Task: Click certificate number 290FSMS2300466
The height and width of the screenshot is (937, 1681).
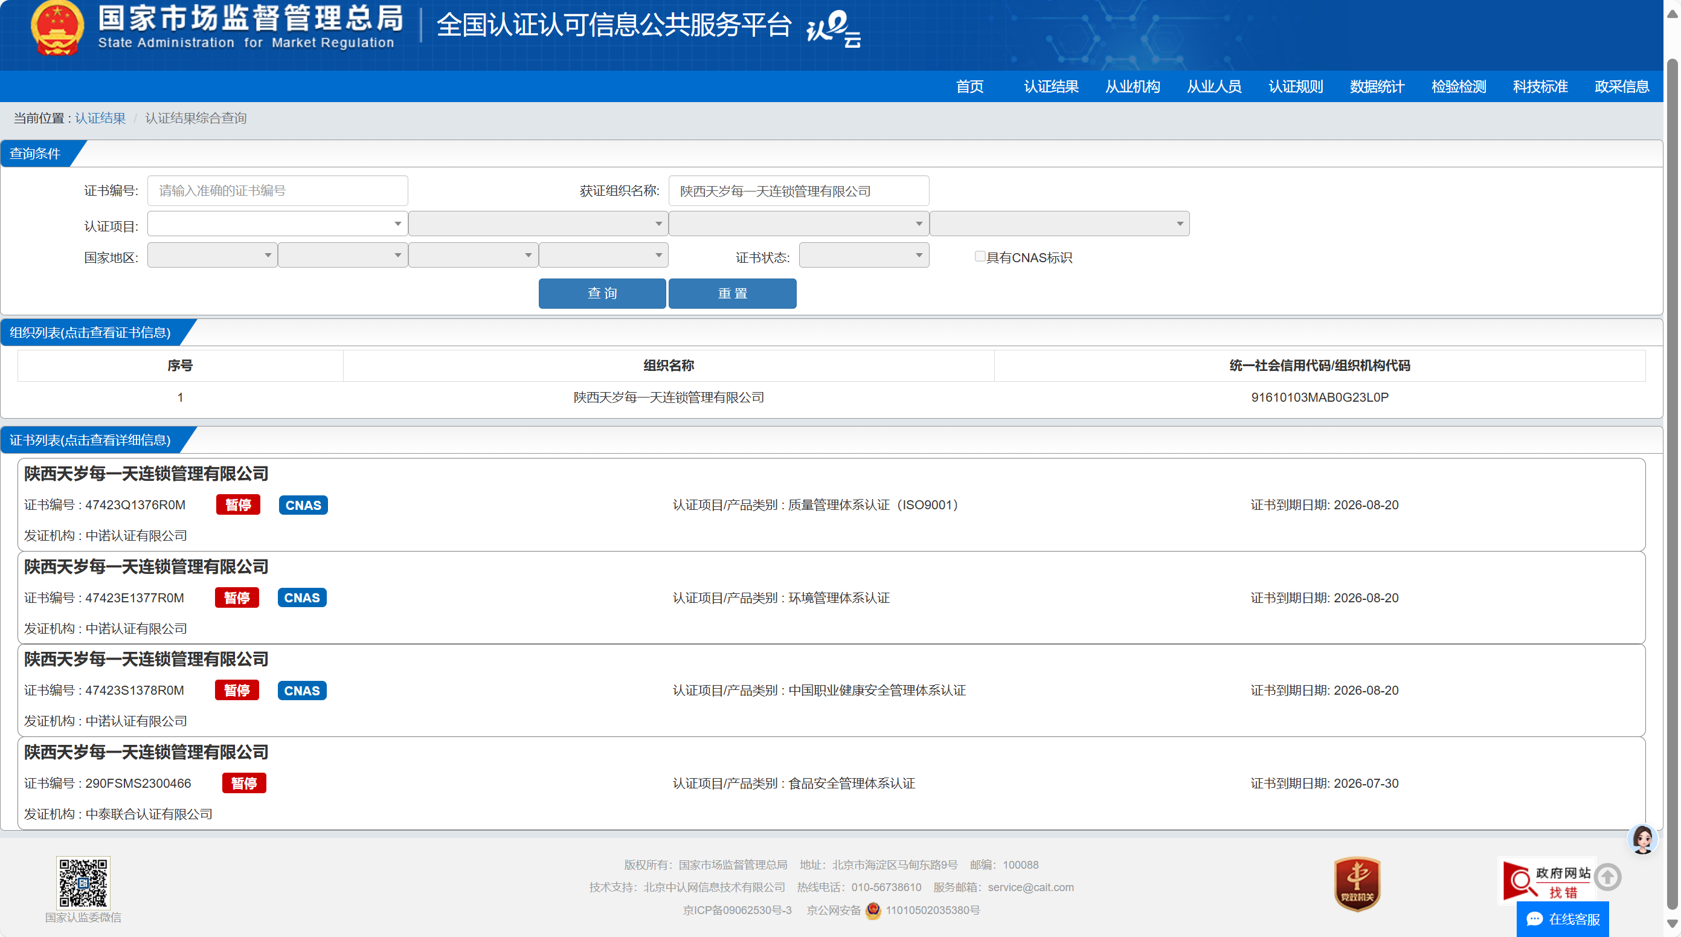Action: click(x=138, y=783)
